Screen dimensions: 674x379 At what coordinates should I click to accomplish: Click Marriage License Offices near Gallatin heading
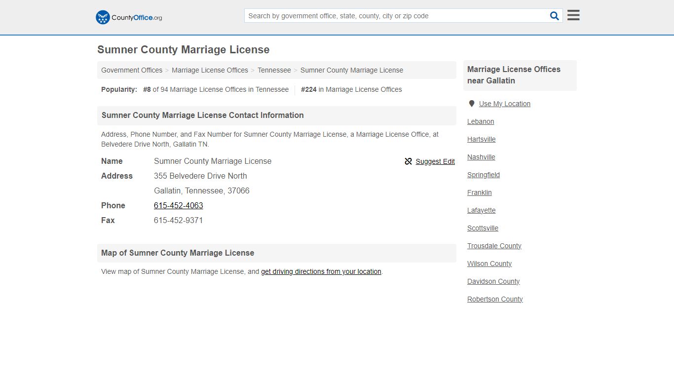(514, 75)
